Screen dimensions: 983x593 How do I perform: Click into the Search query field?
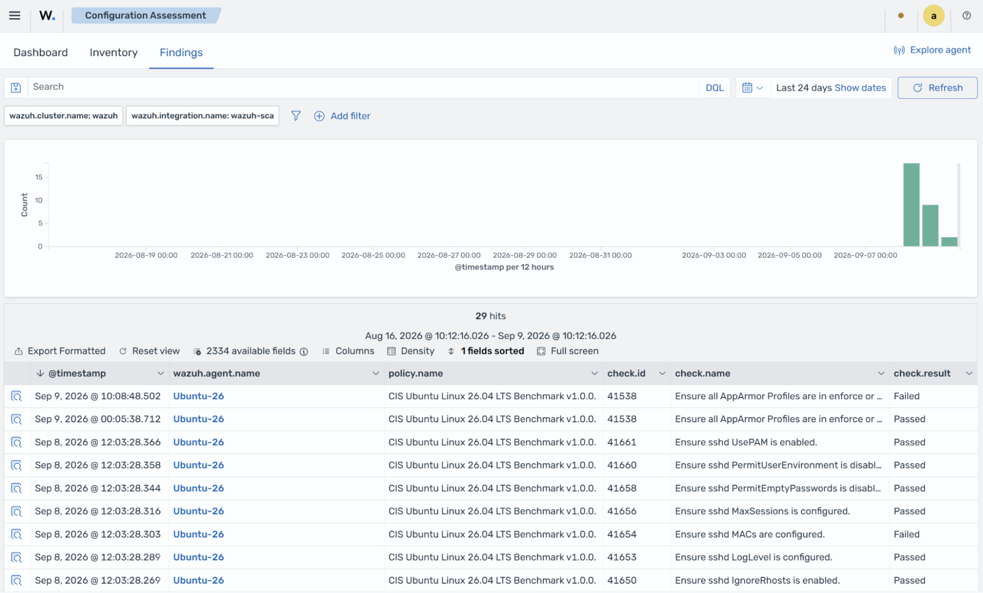(363, 88)
